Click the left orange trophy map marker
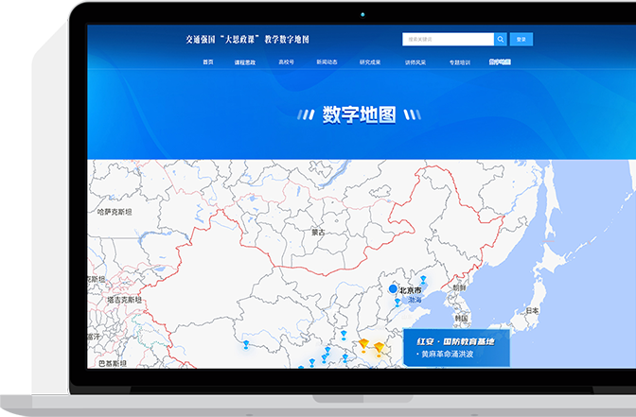The width and height of the screenshot is (636, 417). 362,343
